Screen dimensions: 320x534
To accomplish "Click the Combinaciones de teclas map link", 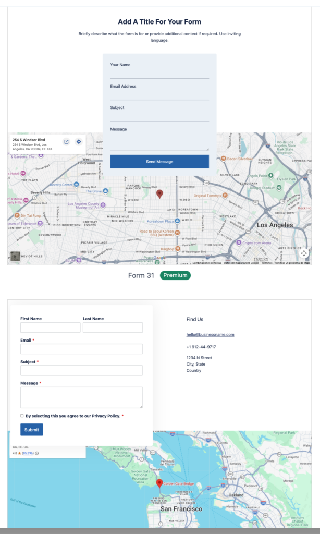I will point(206,263).
